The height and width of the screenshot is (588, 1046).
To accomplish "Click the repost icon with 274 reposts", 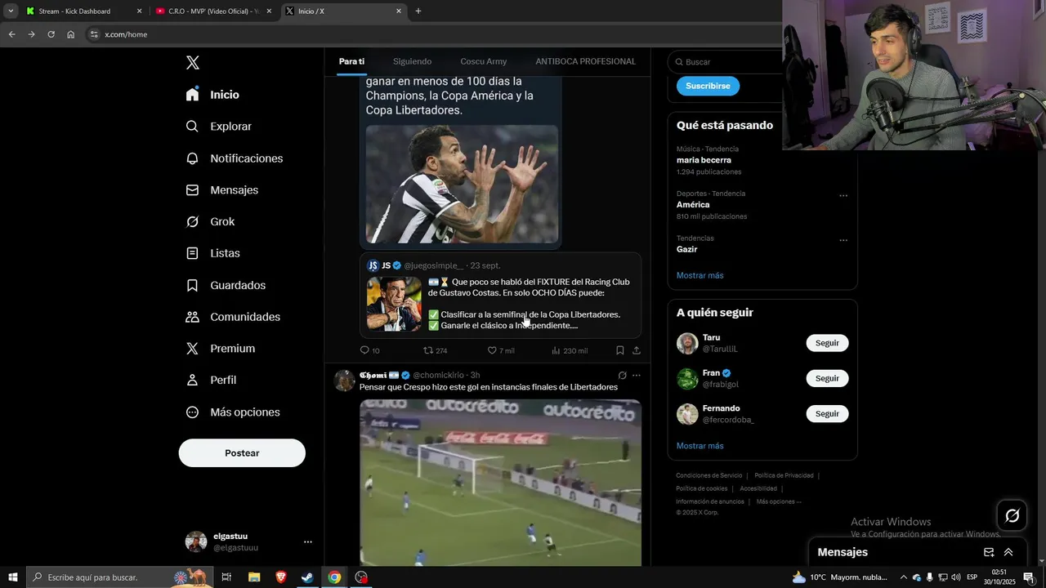I will click(x=428, y=350).
